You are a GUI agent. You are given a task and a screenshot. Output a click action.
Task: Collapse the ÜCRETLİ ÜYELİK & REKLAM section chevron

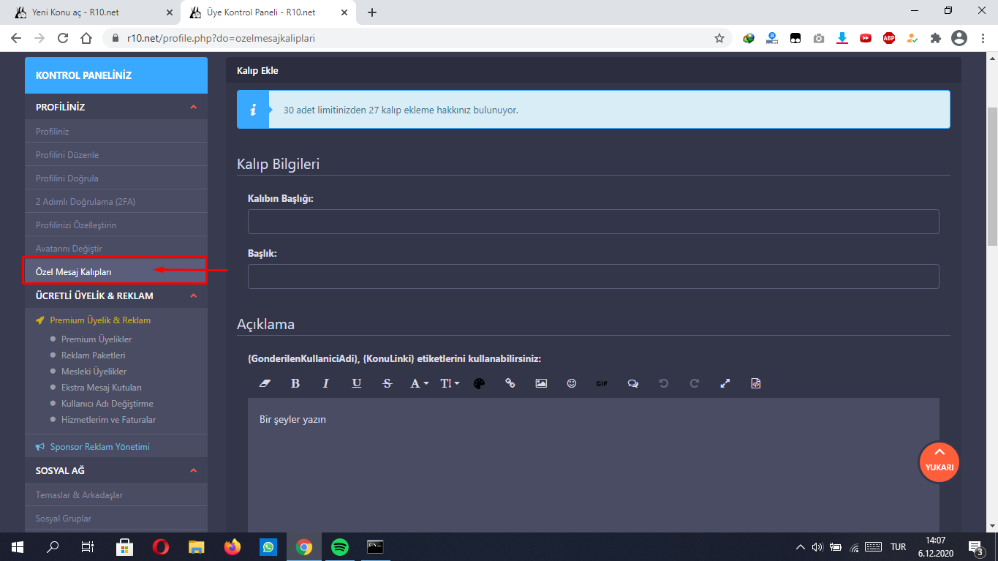194,296
